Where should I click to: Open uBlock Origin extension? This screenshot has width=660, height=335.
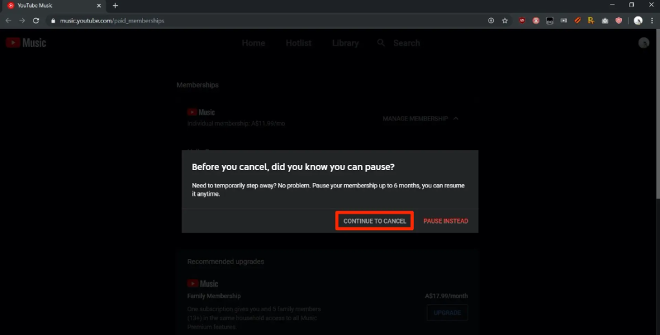[522, 21]
